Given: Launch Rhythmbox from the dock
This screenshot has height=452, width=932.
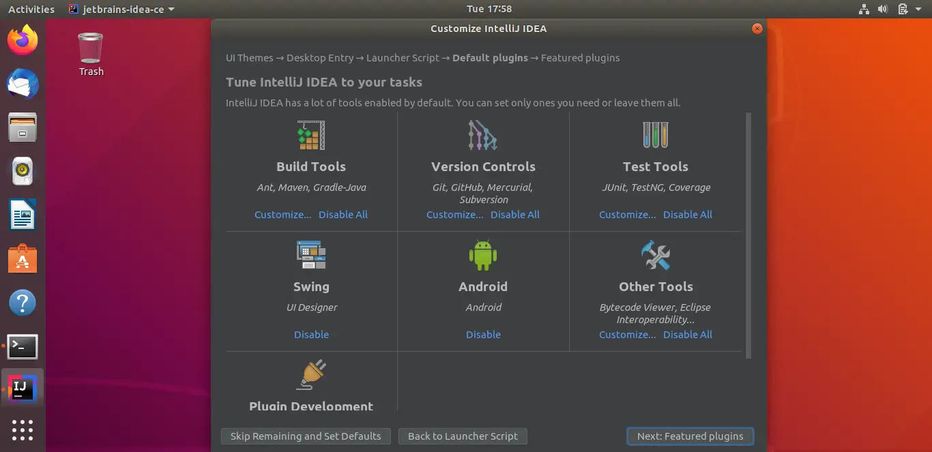Looking at the screenshot, I should click(x=23, y=171).
